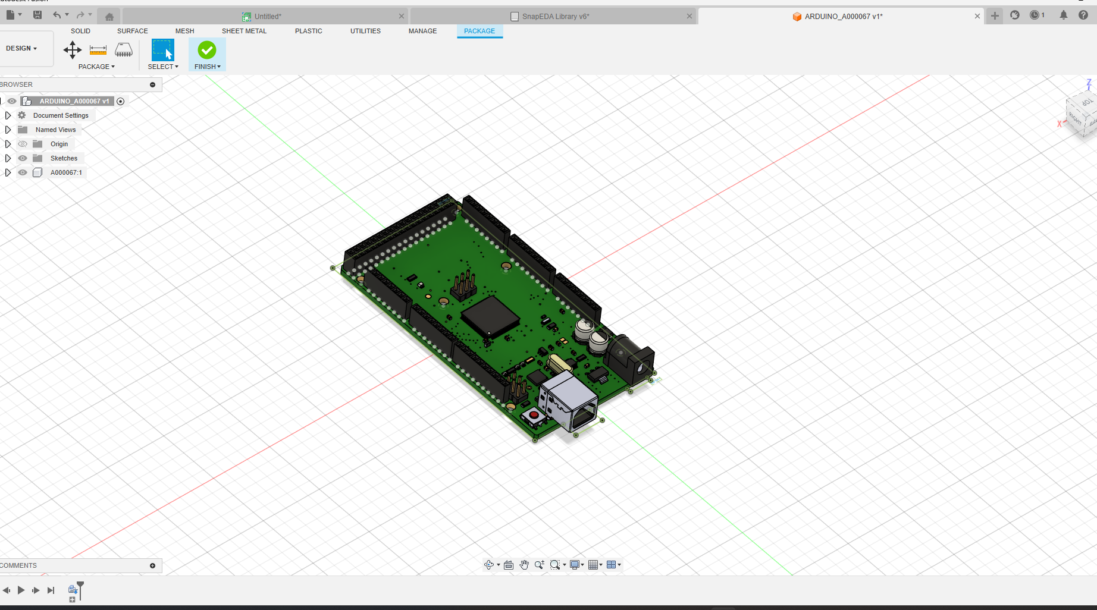Open the SnapEDA Library v6 document tab

[553, 16]
